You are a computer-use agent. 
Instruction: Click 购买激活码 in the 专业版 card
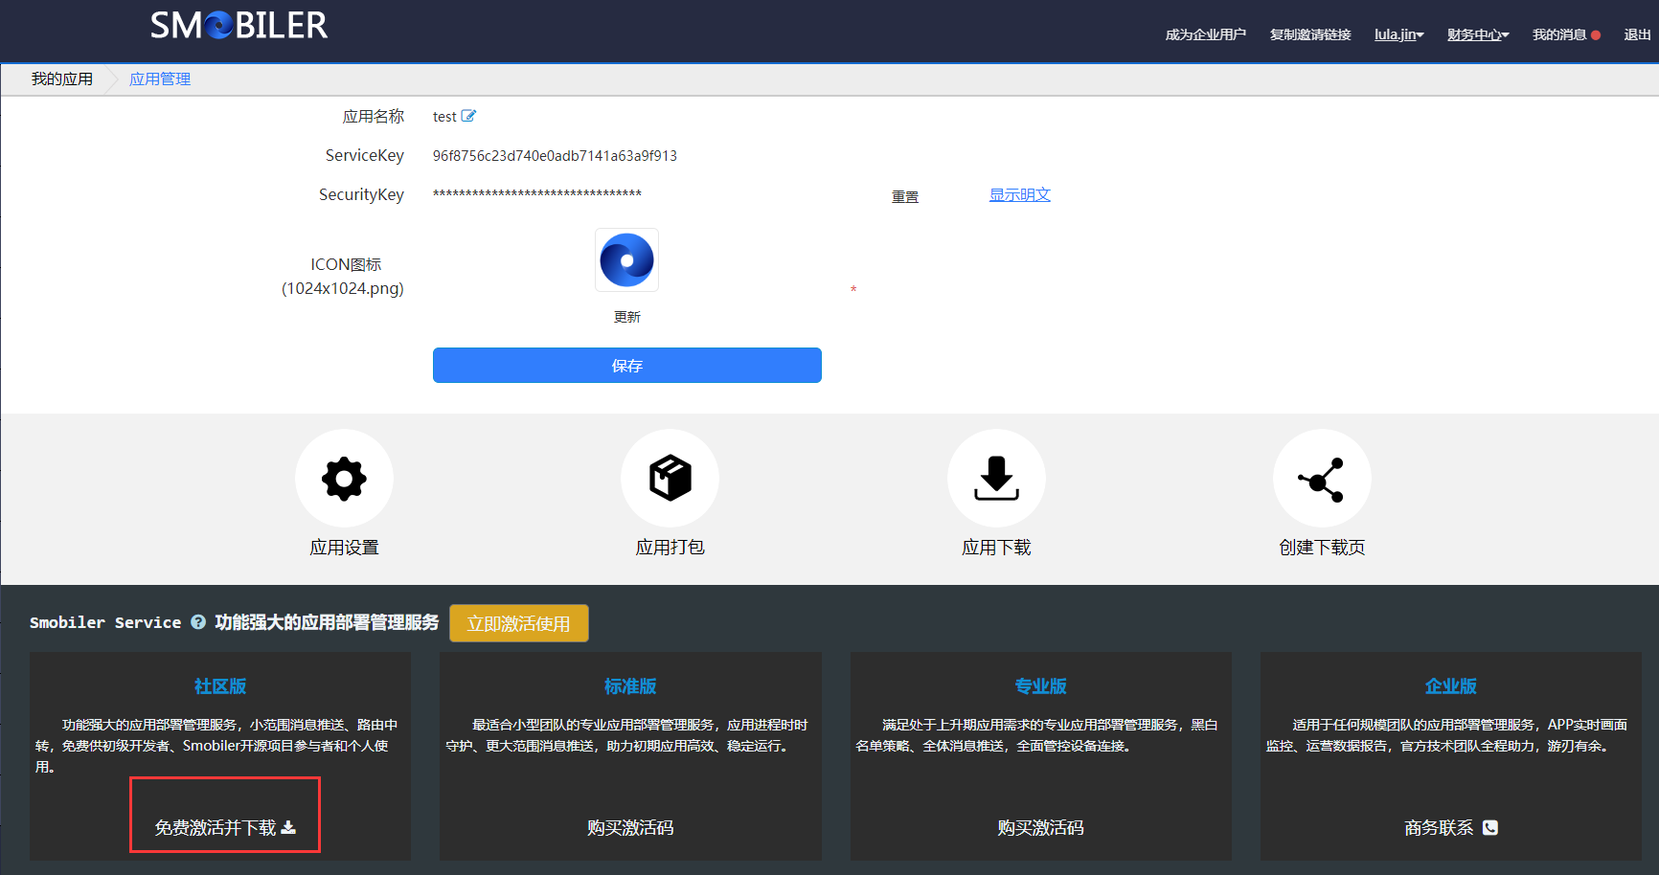tap(1040, 828)
